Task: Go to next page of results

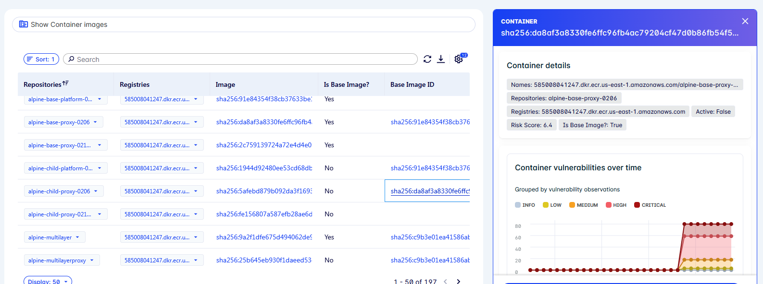Action: pyautogui.click(x=458, y=281)
